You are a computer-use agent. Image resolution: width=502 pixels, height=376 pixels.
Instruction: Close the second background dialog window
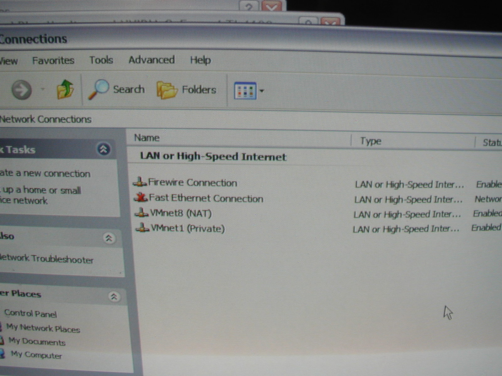coord(331,22)
